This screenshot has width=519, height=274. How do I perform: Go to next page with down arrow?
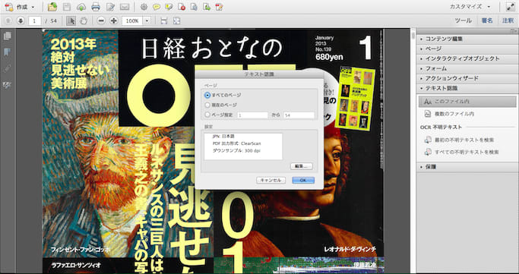coord(21,20)
